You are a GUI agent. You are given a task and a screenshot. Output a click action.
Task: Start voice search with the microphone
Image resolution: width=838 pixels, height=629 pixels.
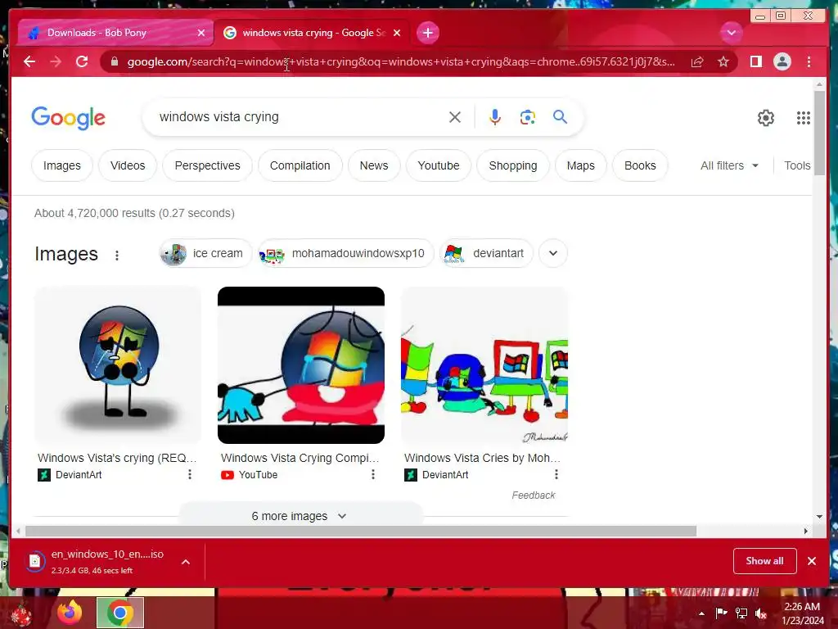click(x=495, y=117)
